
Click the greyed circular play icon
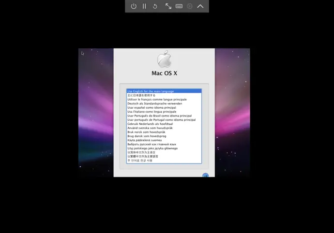(190, 6)
